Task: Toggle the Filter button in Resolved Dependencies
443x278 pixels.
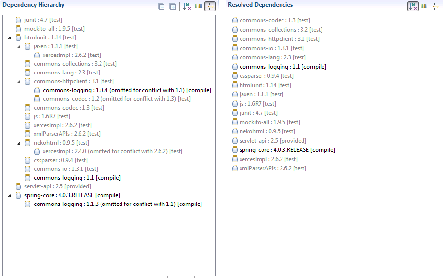Action: click(435, 6)
